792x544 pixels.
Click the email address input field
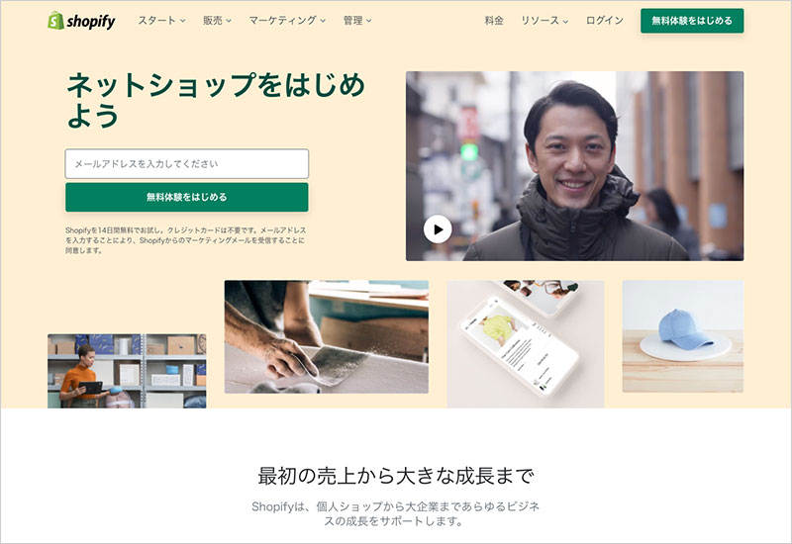point(187,163)
